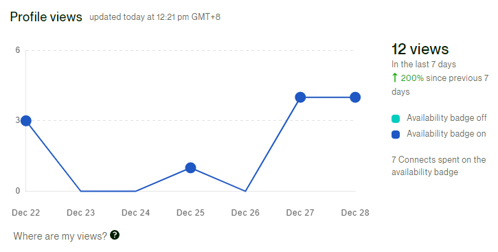The image size is (498, 252).
Task: Click the 200% change percentage
Action: pos(412,78)
